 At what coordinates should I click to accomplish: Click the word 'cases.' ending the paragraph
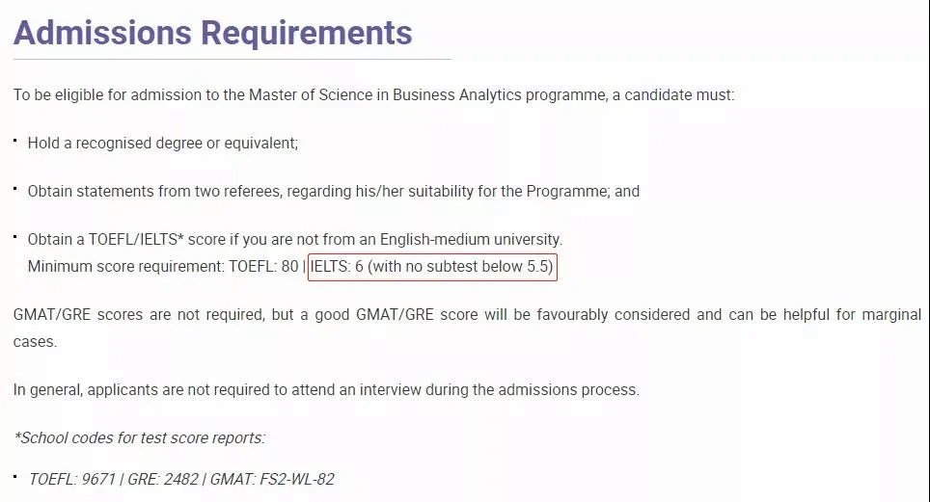[x=35, y=342]
